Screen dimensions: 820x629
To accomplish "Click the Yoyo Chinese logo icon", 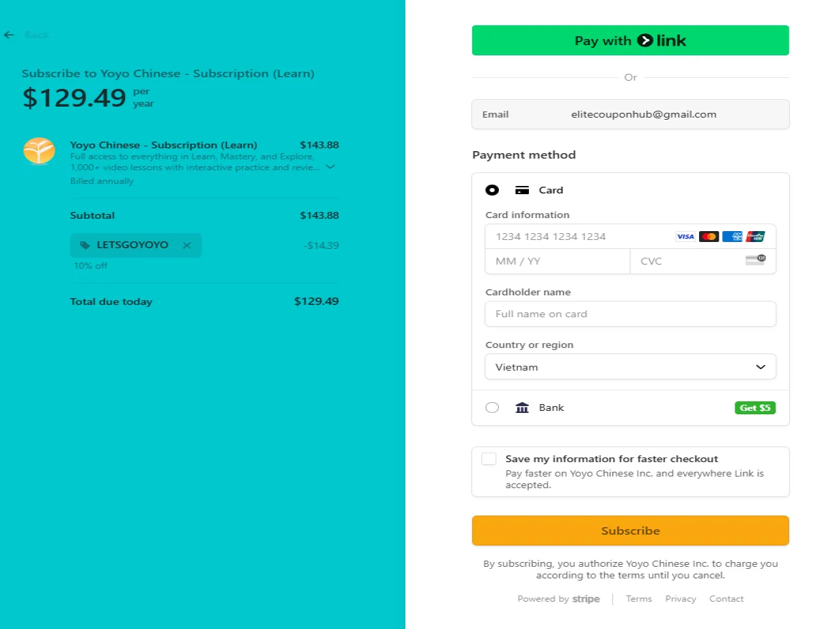I will pos(39,151).
